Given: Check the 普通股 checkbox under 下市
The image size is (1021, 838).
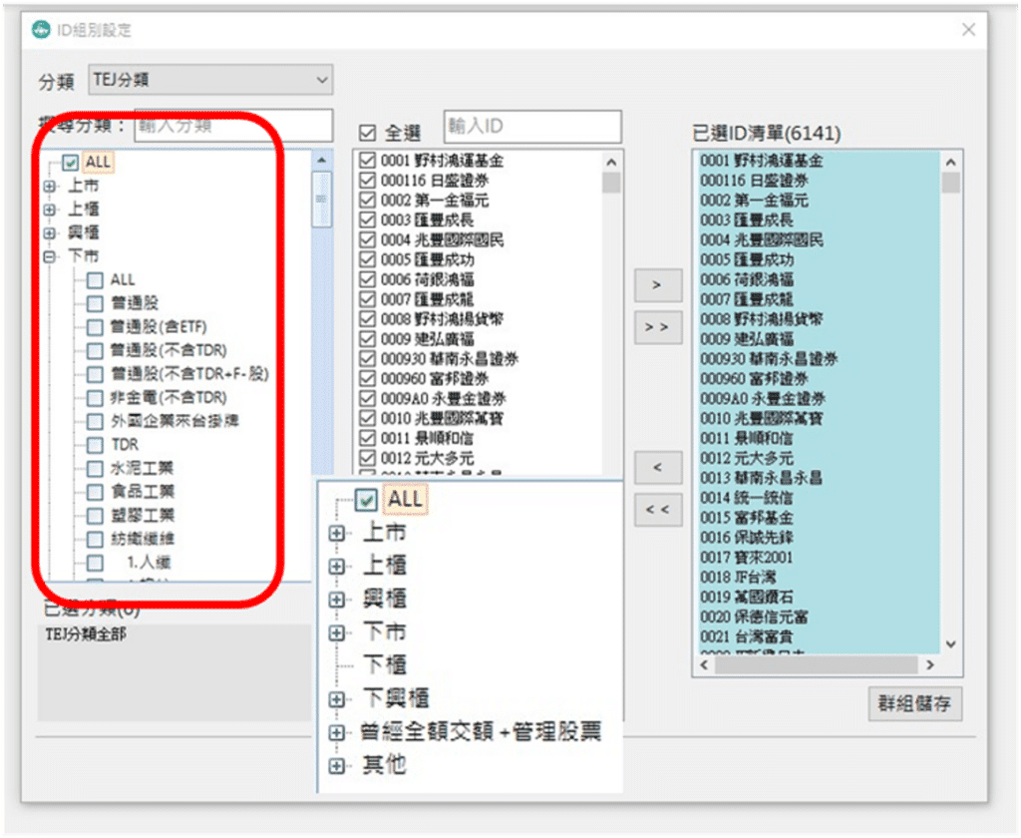Looking at the screenshot, I should pyautogui.click(x=96, y=302).
